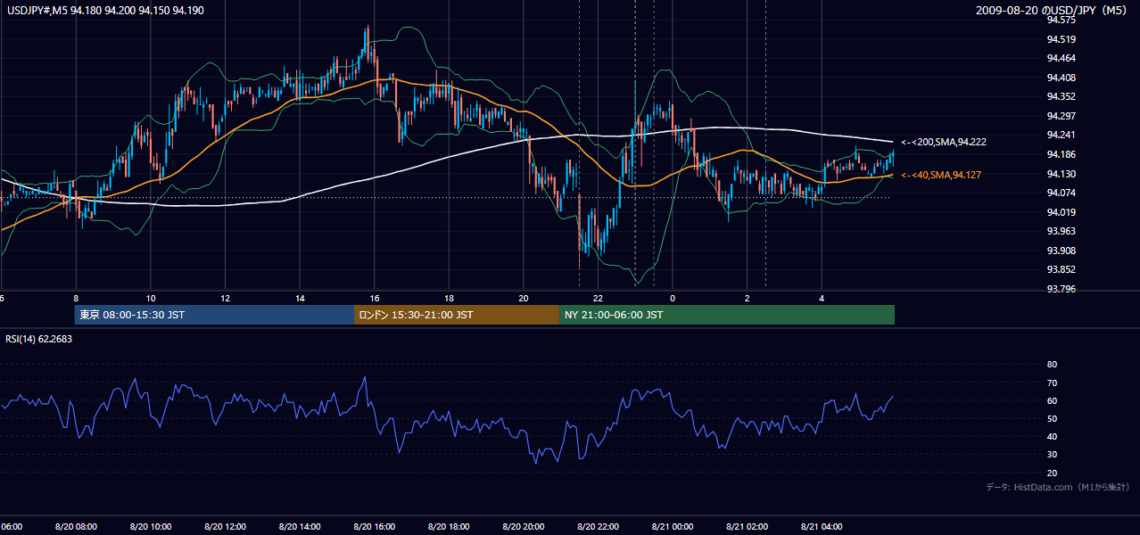Click the RSI 30 level label
The height and width of the screenshot is (535, 1140).
pyautogui.click(x=1052, y=455)
